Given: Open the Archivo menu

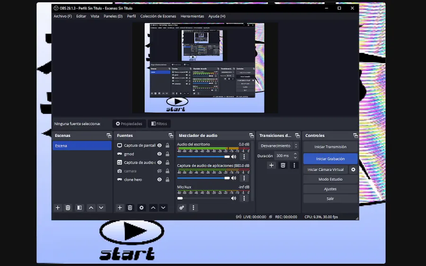Looking at the screenshot, I should [x=63, y=16].
